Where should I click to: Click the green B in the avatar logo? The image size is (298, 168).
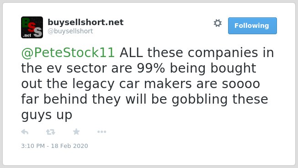tap(26, 22)
